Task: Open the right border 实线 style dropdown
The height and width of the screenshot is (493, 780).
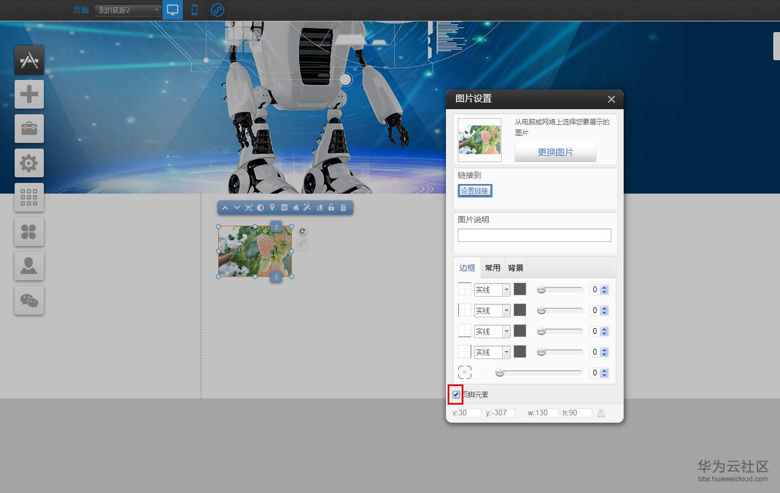Action: (492, 352)
